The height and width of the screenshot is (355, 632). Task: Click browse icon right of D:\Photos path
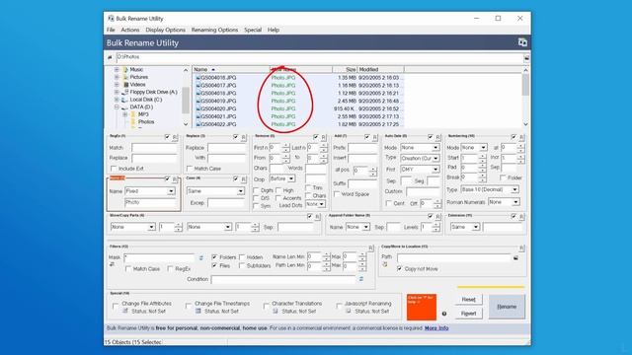526,58
